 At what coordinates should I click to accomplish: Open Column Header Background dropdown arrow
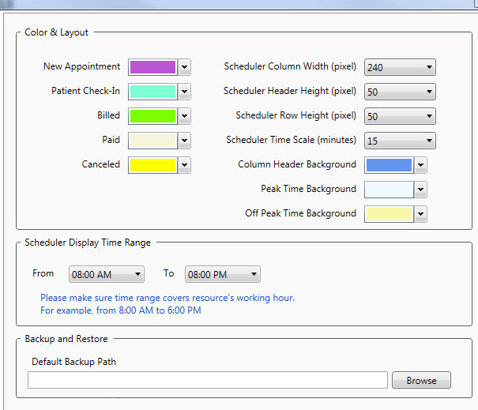420,165
